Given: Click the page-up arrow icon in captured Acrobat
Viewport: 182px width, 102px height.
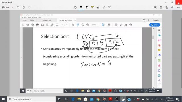Looking at the screenshot, I should 52,25.
